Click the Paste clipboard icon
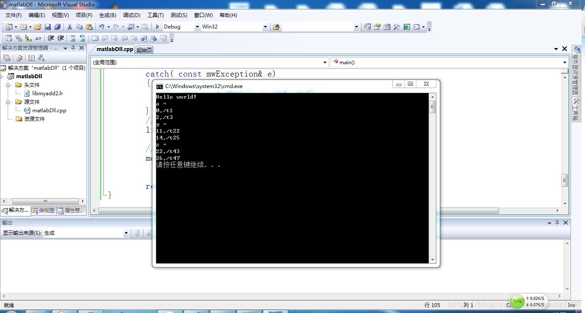Image resolution: width=585 pixels, height=313 pixels. pos(89,27)
